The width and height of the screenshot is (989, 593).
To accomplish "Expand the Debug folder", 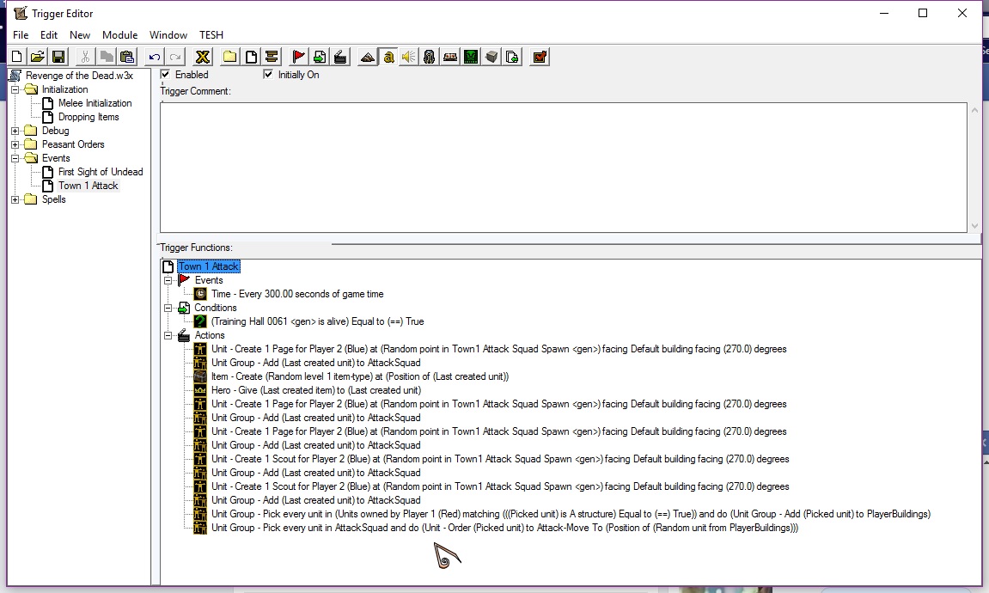I will (x=15, y=131).
